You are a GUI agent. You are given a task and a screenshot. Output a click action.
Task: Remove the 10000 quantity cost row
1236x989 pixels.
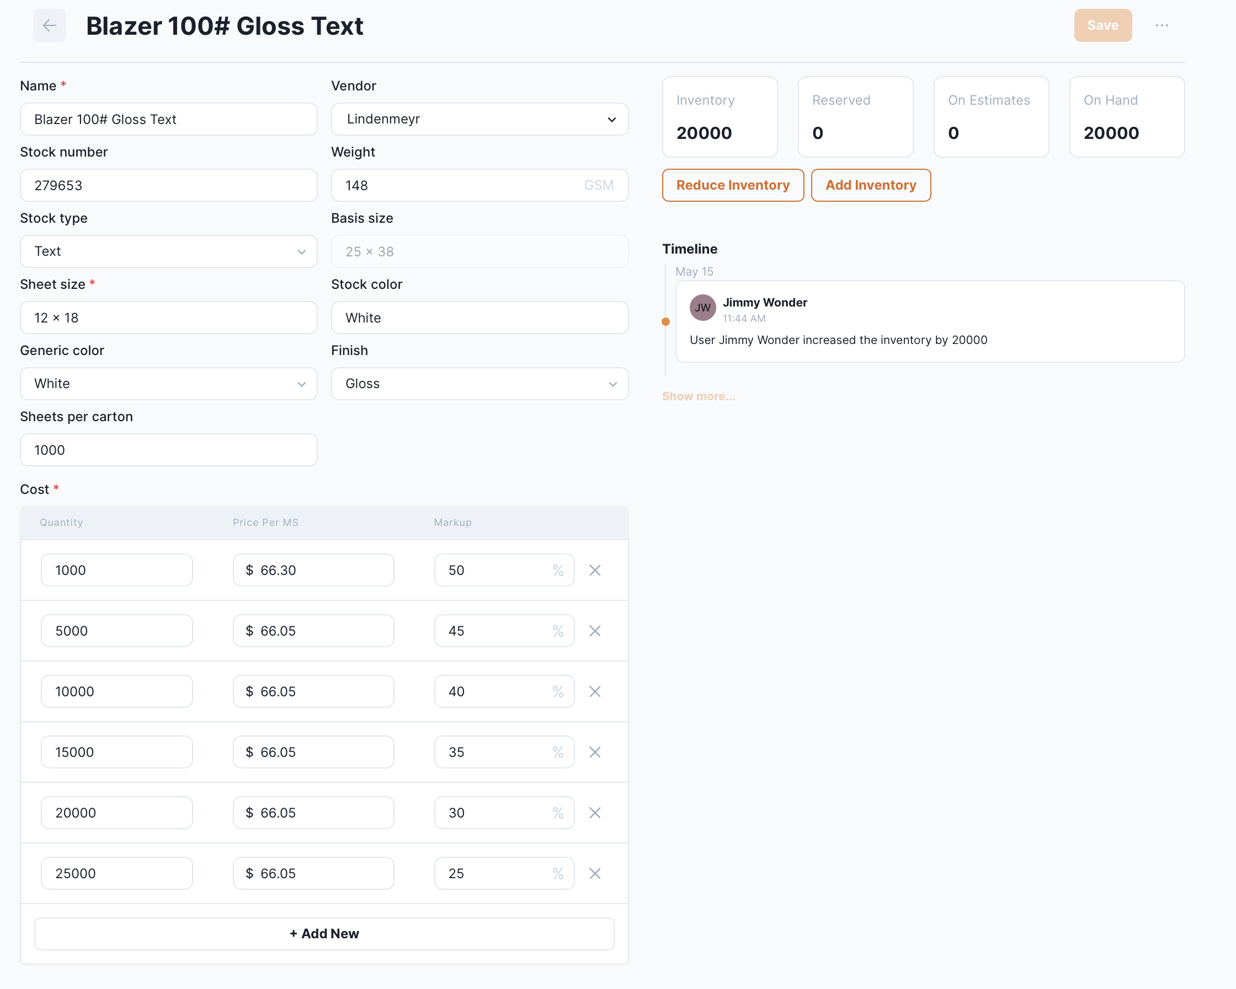(594, 691)
